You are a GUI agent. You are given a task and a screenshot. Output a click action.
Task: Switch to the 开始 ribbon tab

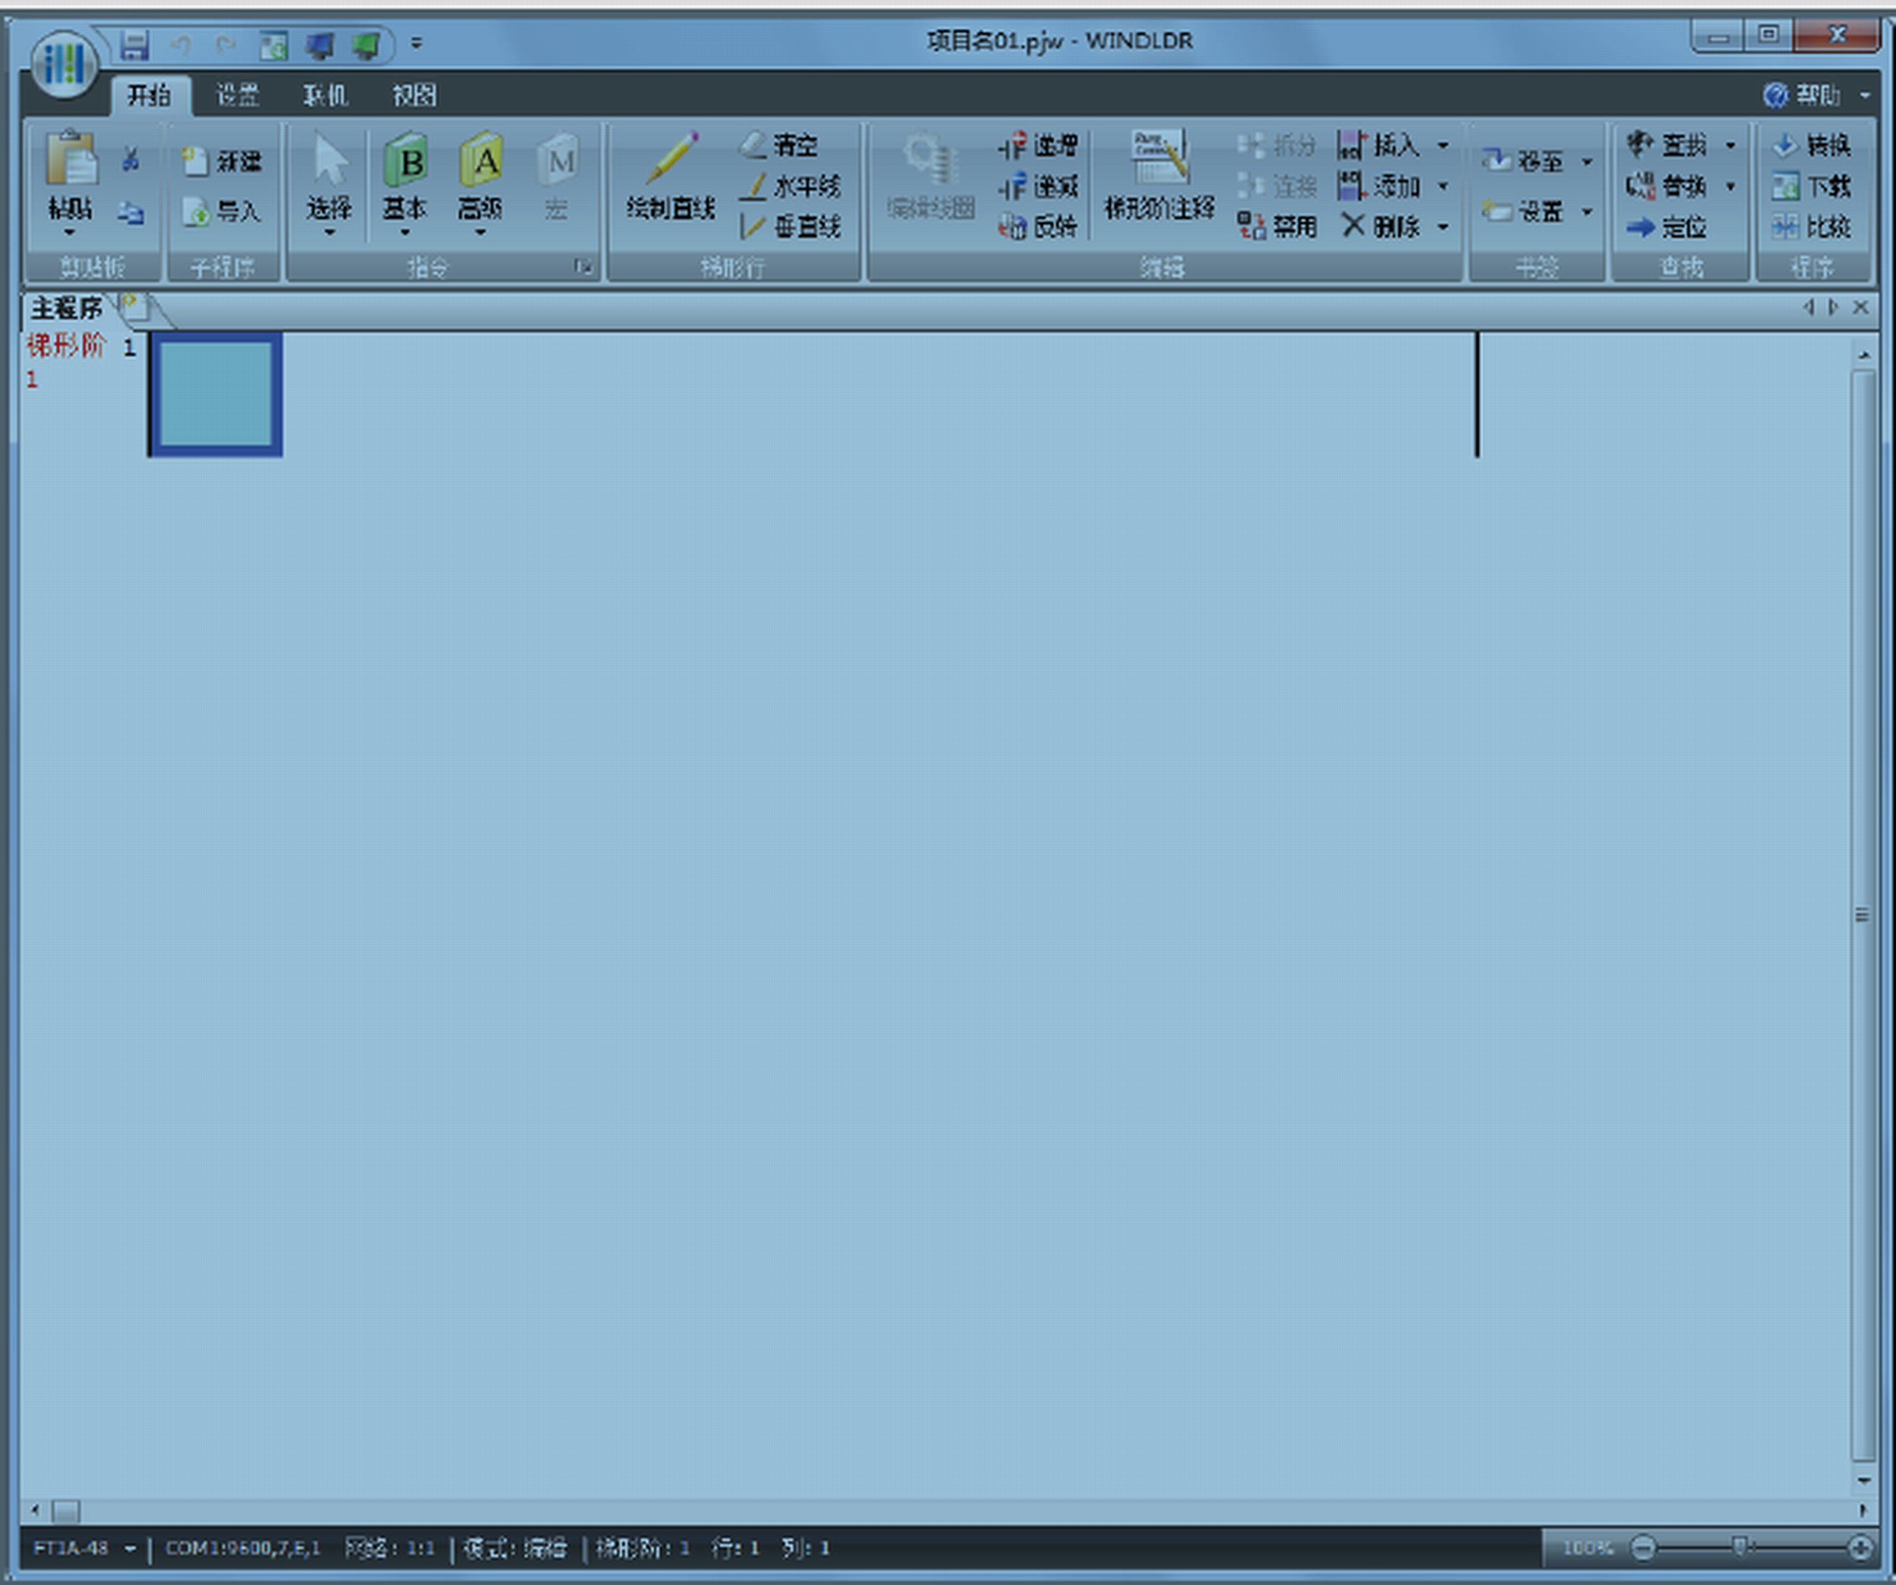(x=149, y=95)
